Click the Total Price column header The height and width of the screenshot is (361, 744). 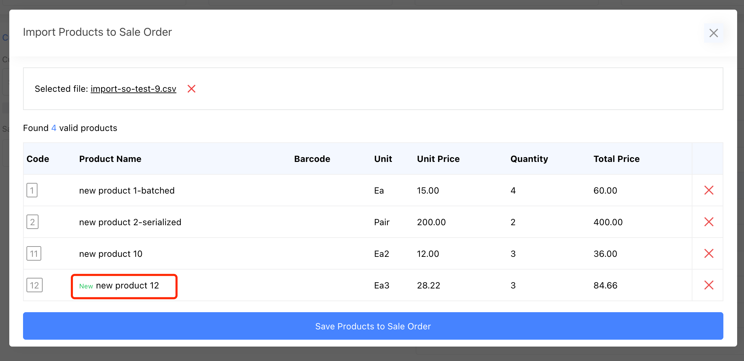tap(616, 159)
